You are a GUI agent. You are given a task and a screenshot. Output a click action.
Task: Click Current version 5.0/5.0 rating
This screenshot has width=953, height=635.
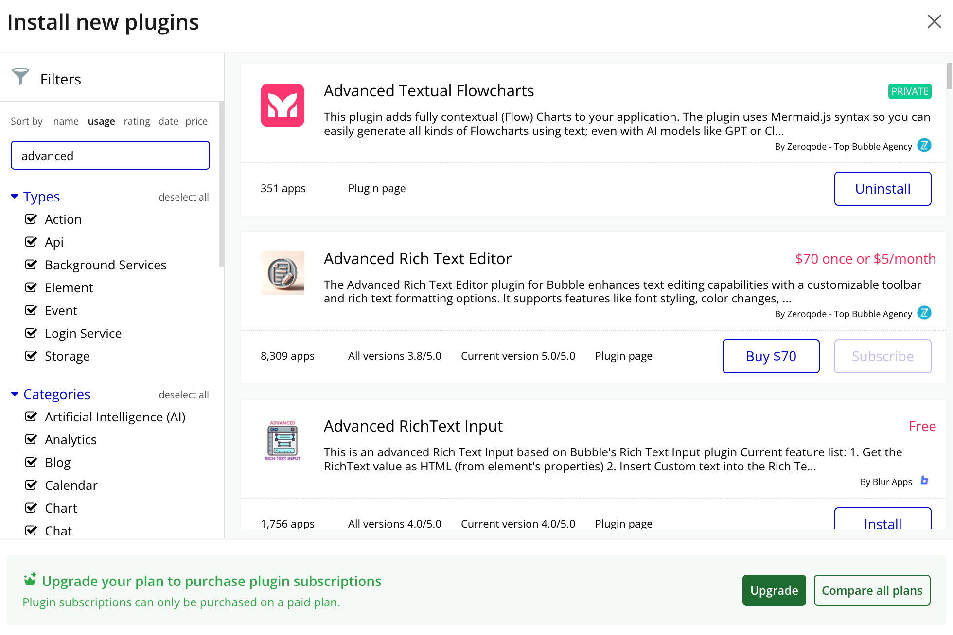(x=518, y=356)
